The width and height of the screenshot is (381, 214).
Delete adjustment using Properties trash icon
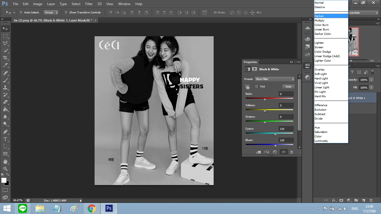(291, 152)
